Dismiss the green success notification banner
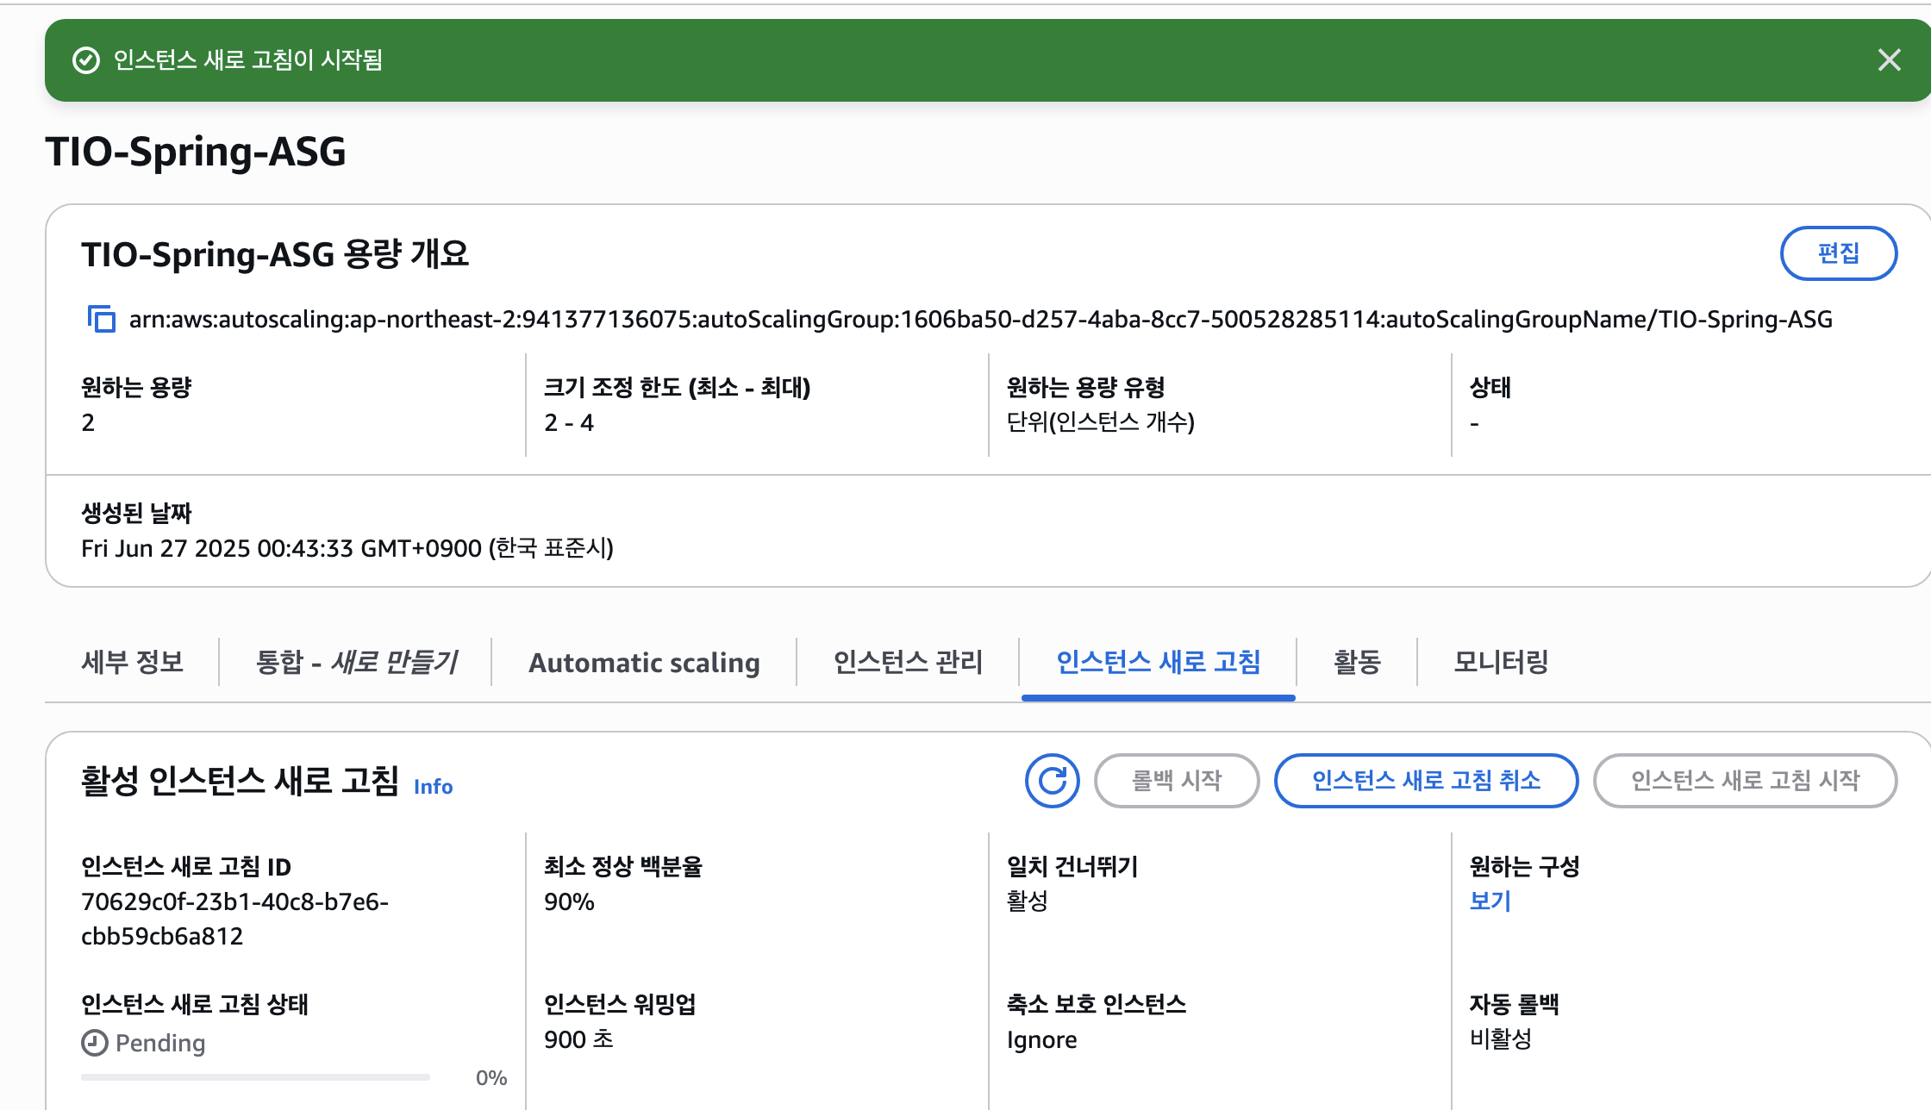Image resolution: width=1931 pixels, height=1110 pixels. click(1889, 60)
